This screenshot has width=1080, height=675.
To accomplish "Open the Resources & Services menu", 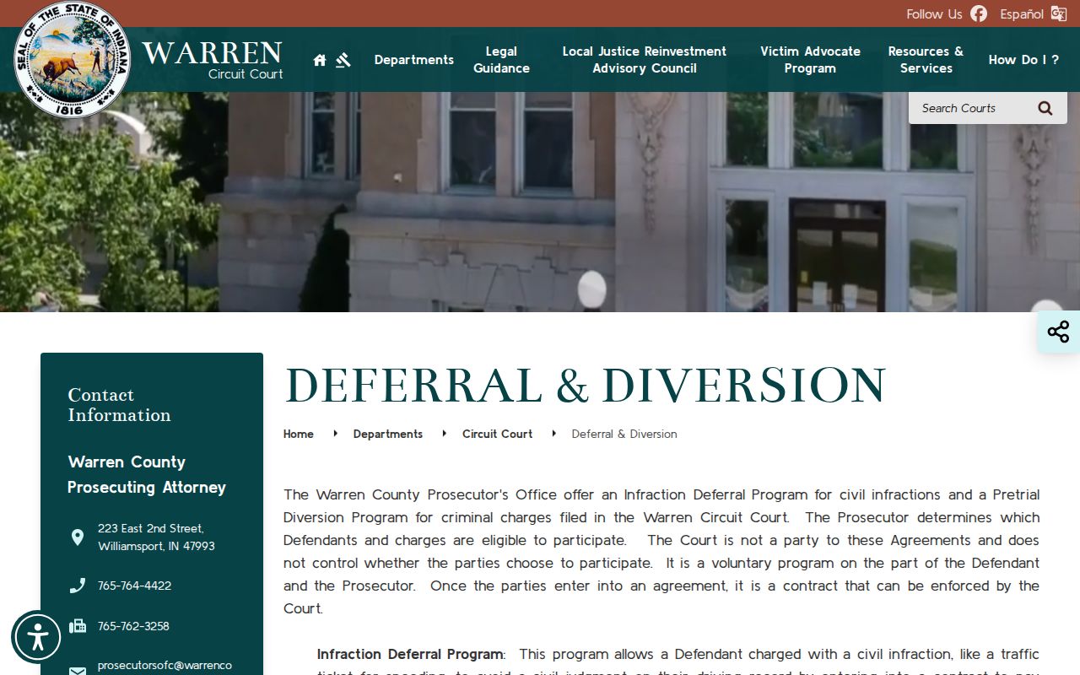I will click(x=926, y=60).
